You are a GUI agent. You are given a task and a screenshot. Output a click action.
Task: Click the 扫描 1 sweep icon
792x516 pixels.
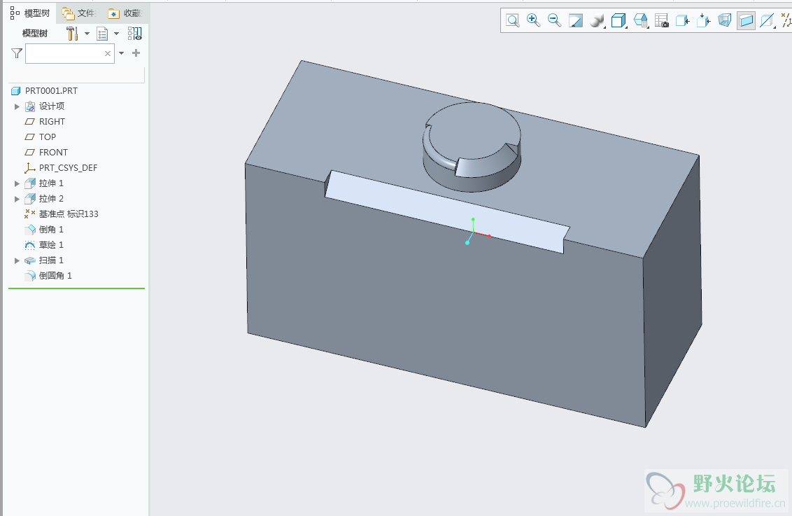(30, 260)
